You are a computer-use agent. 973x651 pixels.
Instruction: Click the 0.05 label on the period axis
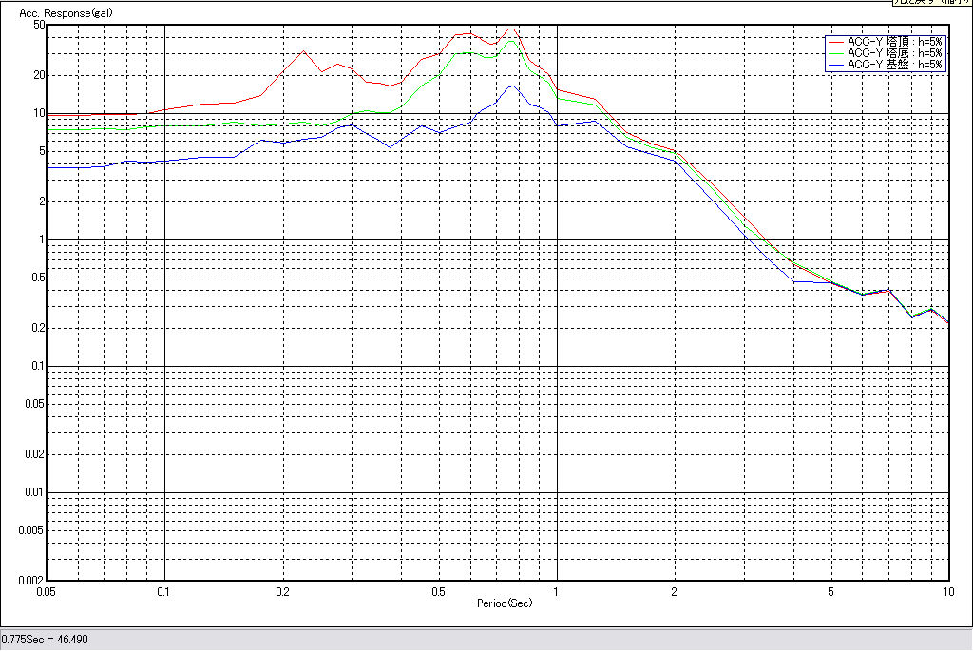point(46,591)
